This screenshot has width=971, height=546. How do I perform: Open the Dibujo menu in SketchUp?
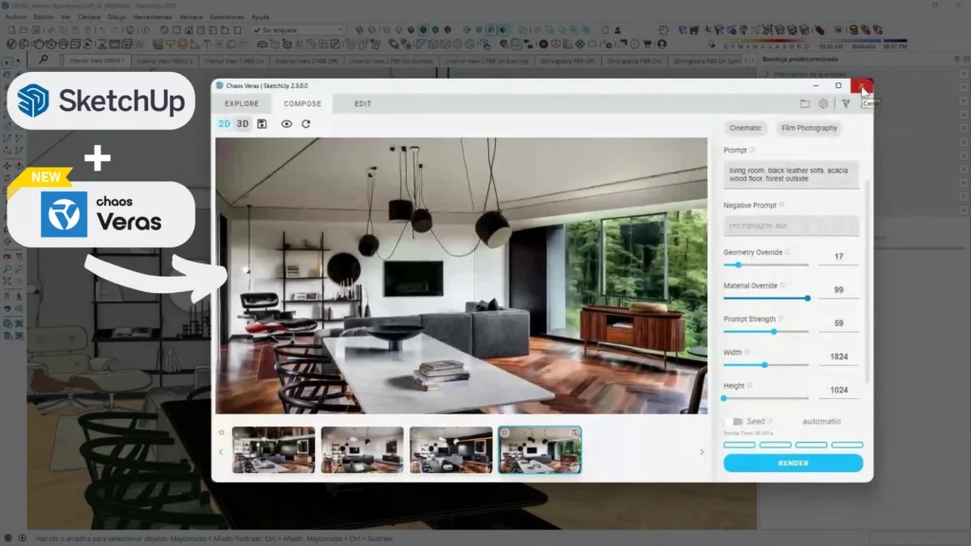pos(117,17)
